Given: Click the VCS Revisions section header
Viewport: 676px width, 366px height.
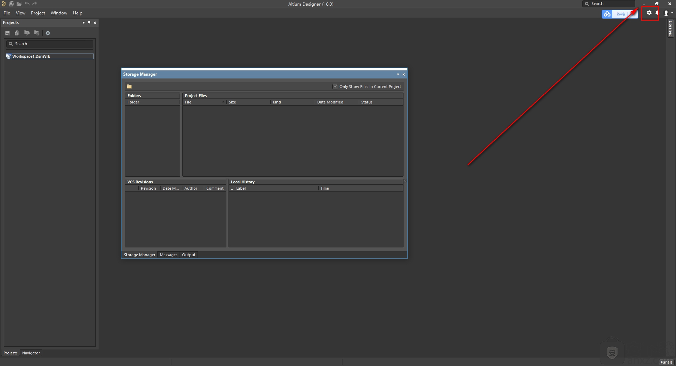Looking at the screenshot, I should click(x=175, y=182).
